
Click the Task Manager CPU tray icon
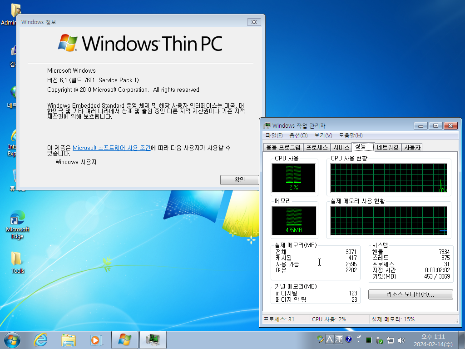coord(369,340)
